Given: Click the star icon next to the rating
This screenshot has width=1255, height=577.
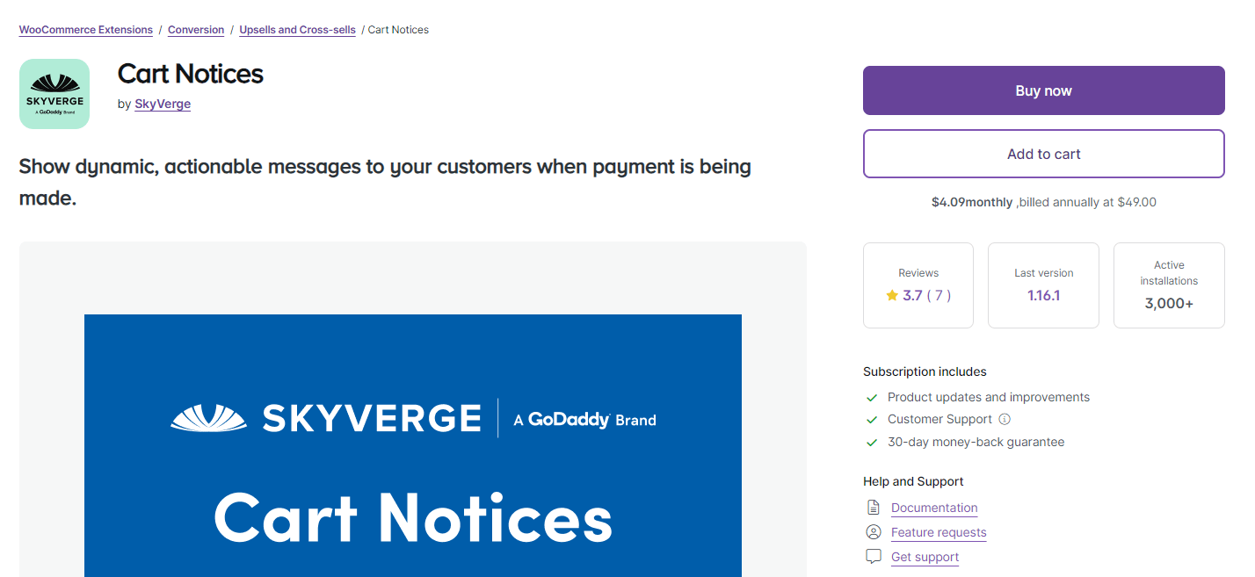Looking at the screenshot, I should point(891,295).
